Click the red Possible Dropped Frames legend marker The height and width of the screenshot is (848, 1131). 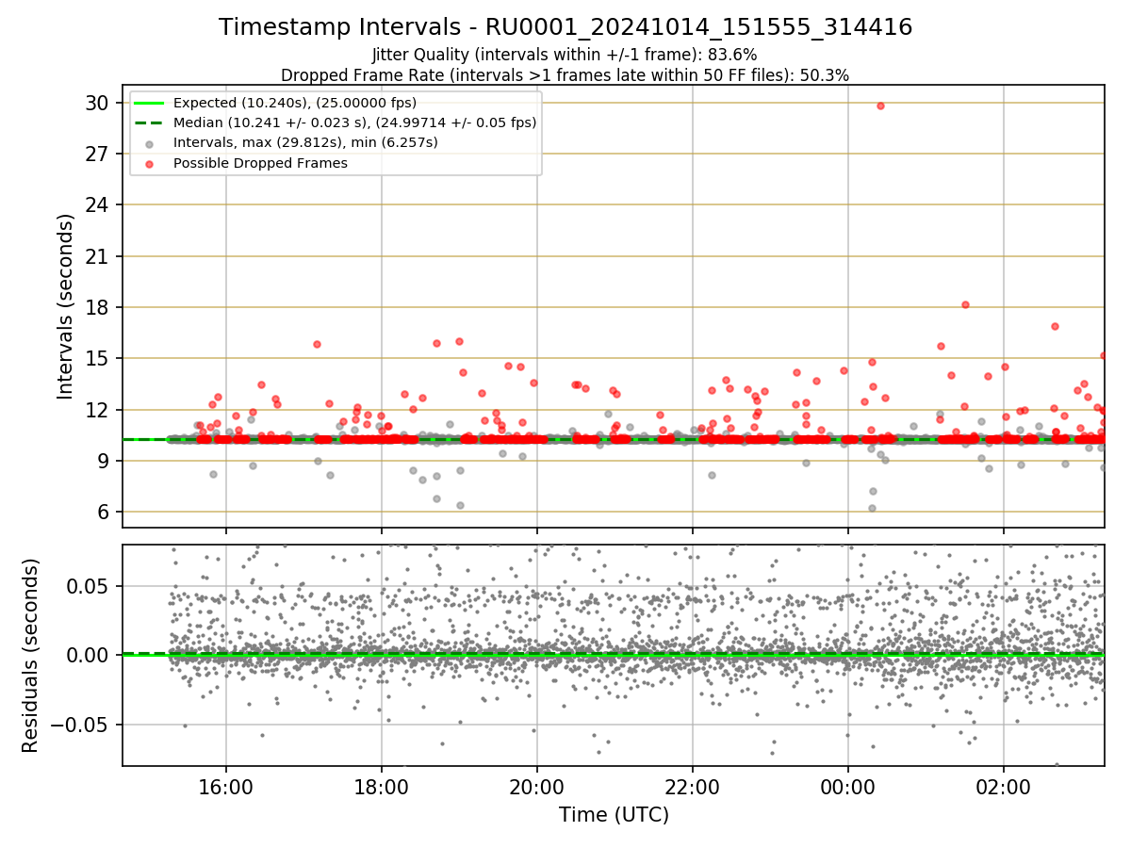[149, 163]
